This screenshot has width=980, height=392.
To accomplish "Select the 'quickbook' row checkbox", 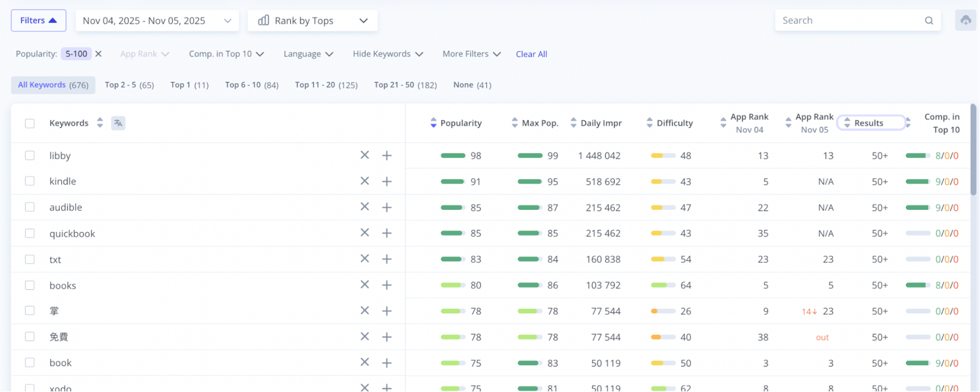I will [x=29, y=233].
